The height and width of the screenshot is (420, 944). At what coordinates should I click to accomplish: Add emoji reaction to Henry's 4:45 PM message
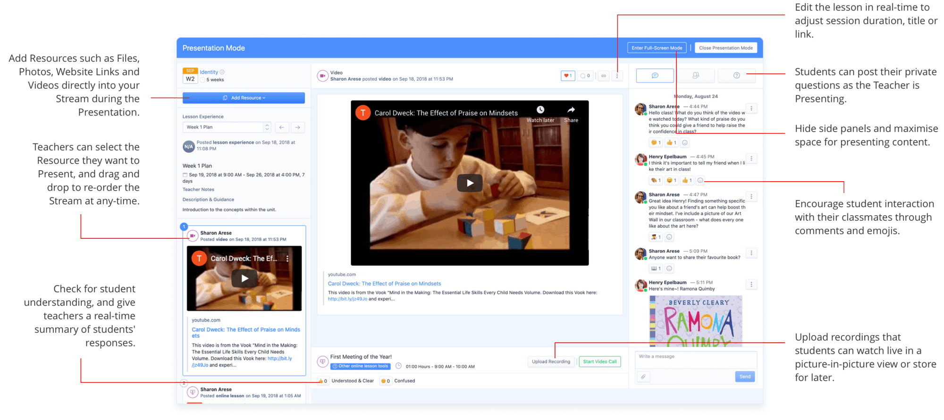click(x=700, y=180)
